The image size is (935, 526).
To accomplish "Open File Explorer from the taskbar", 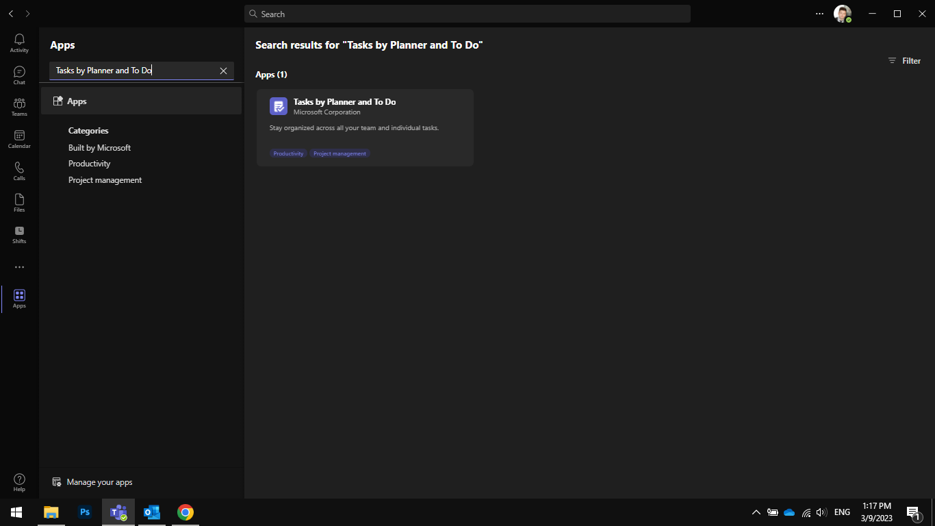I will [x=51, y=512].
